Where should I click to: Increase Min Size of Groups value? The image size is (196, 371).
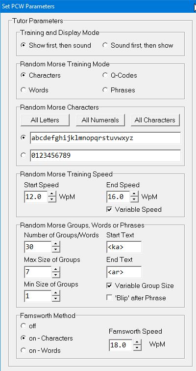(56, 293)
